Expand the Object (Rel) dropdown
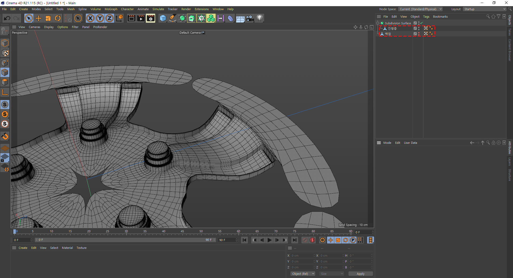Viewport: 513px width, 278px height. [x=303, y=274]
